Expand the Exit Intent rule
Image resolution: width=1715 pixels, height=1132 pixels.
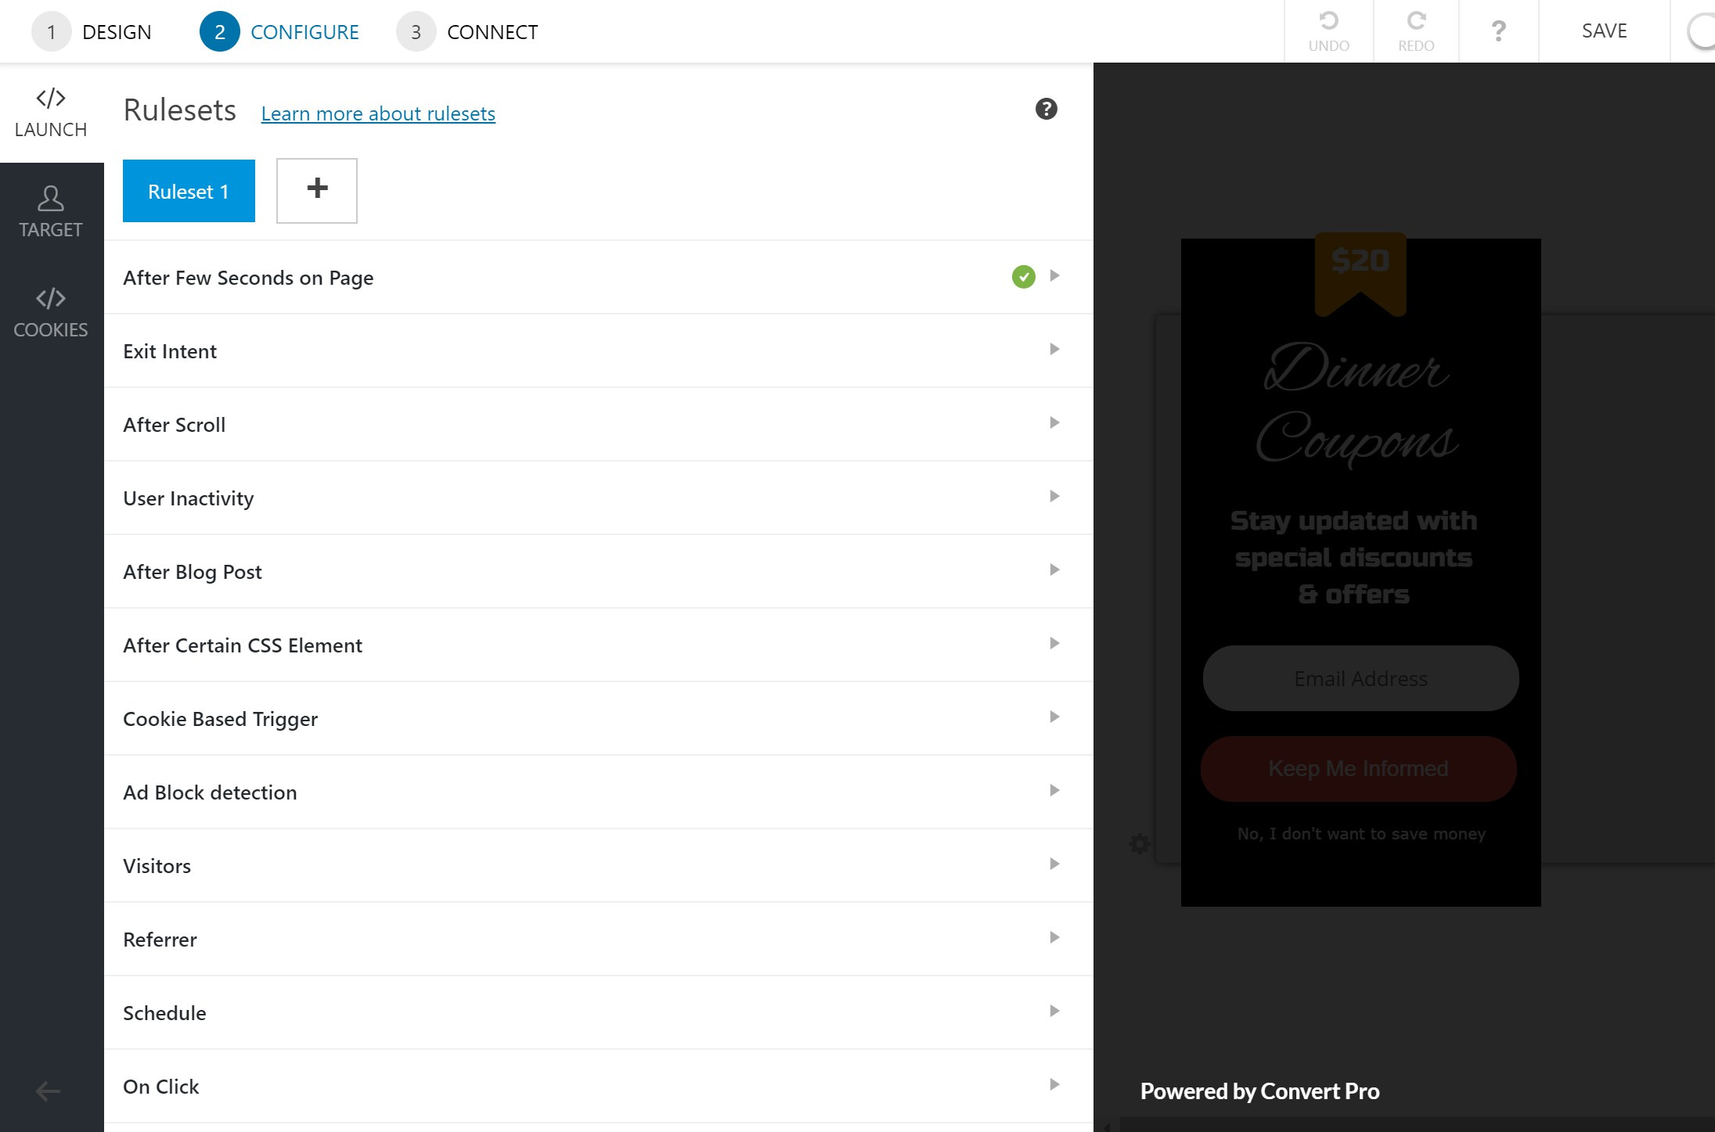tap(1055, 350)
